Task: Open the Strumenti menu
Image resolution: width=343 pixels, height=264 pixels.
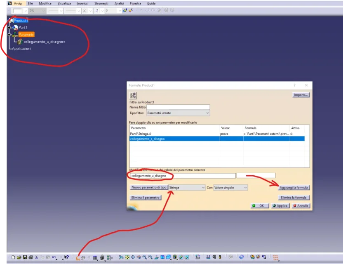Action: coord(101,3)
